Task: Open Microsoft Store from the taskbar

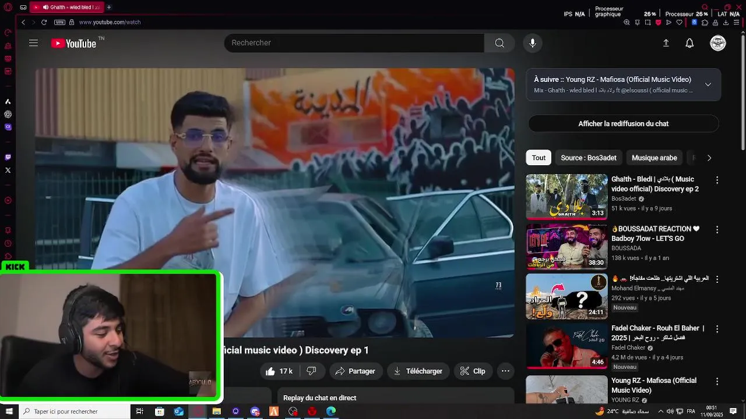Action: (x=159, y=411)
